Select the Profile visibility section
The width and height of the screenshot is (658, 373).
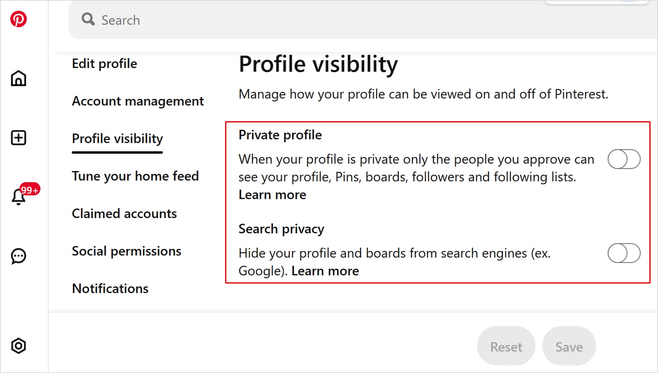point(117,138)
